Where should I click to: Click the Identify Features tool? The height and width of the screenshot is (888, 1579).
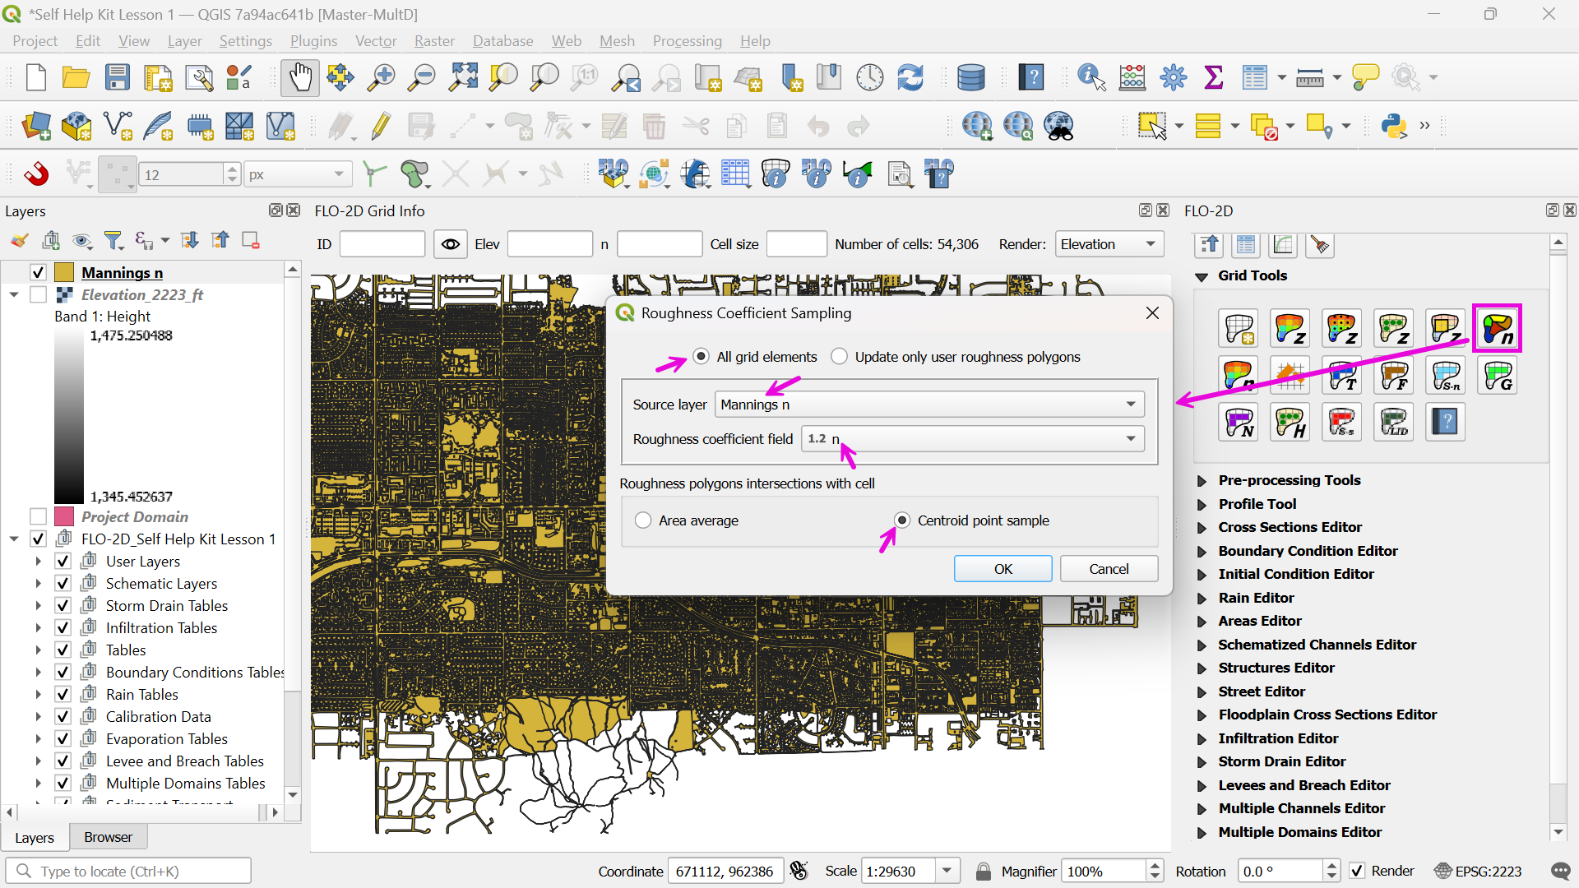(1090, 77)
